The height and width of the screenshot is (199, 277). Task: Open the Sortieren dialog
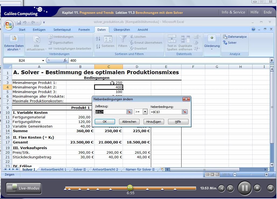coord(108,42)
